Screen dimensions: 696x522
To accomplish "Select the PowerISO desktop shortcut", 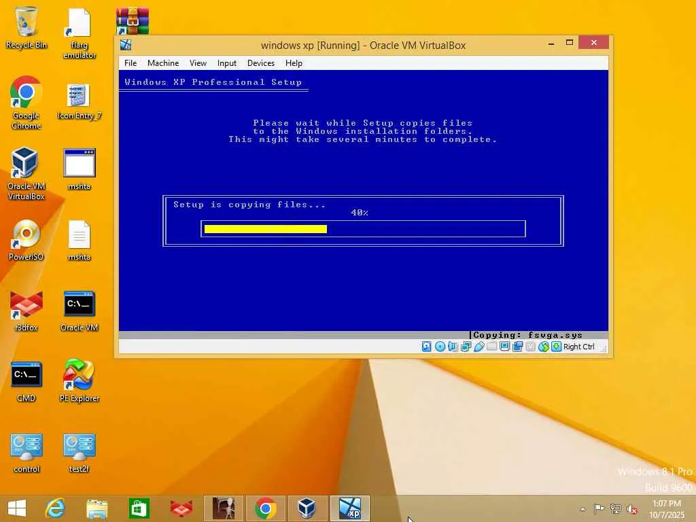I will (x=27, y=240).
